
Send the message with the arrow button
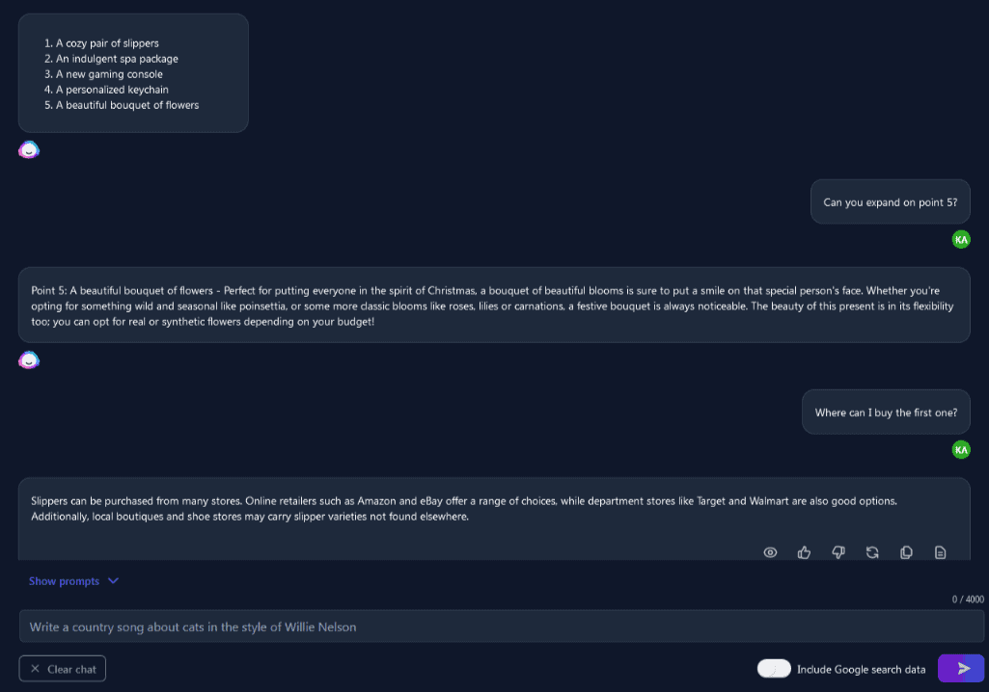[x=962, y=669]
